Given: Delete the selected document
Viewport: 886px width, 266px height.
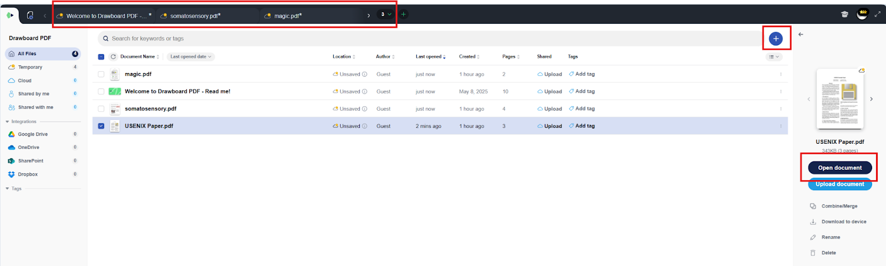Looking at the screenshot, I should pos(823,253).
